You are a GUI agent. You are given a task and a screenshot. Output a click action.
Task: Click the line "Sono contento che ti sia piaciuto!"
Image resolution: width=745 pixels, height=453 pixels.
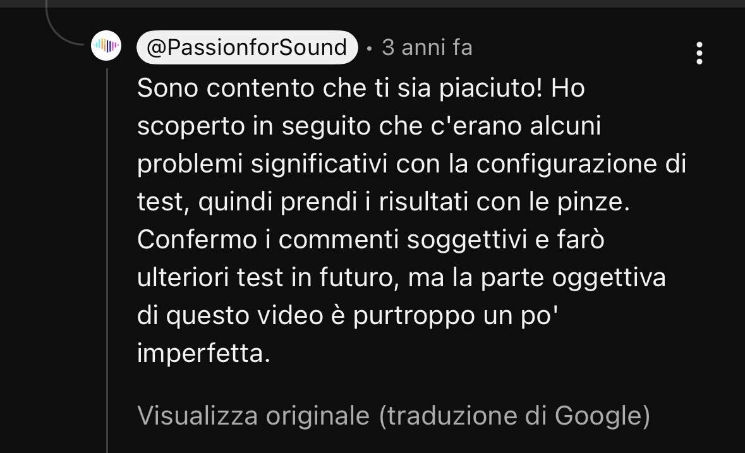coord(340,89)
